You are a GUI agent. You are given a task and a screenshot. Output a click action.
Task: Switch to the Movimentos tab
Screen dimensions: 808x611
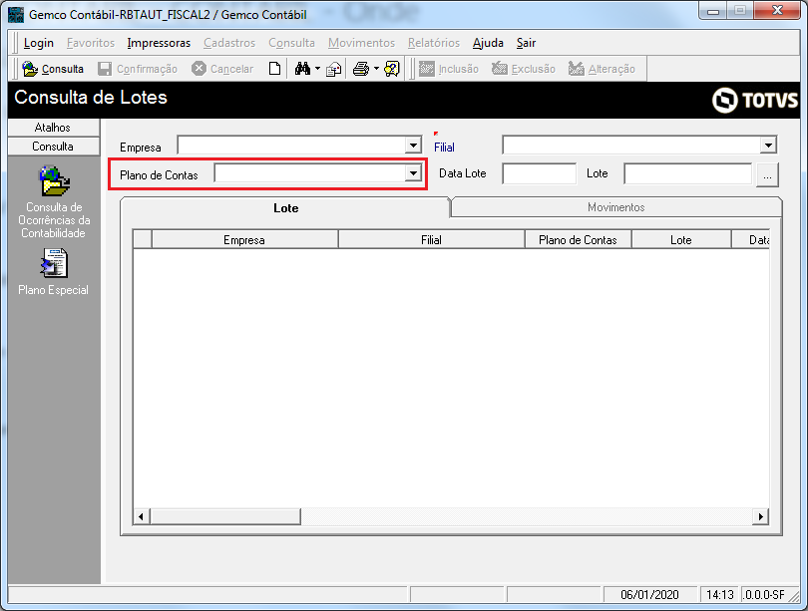click(x=616, y=207)
